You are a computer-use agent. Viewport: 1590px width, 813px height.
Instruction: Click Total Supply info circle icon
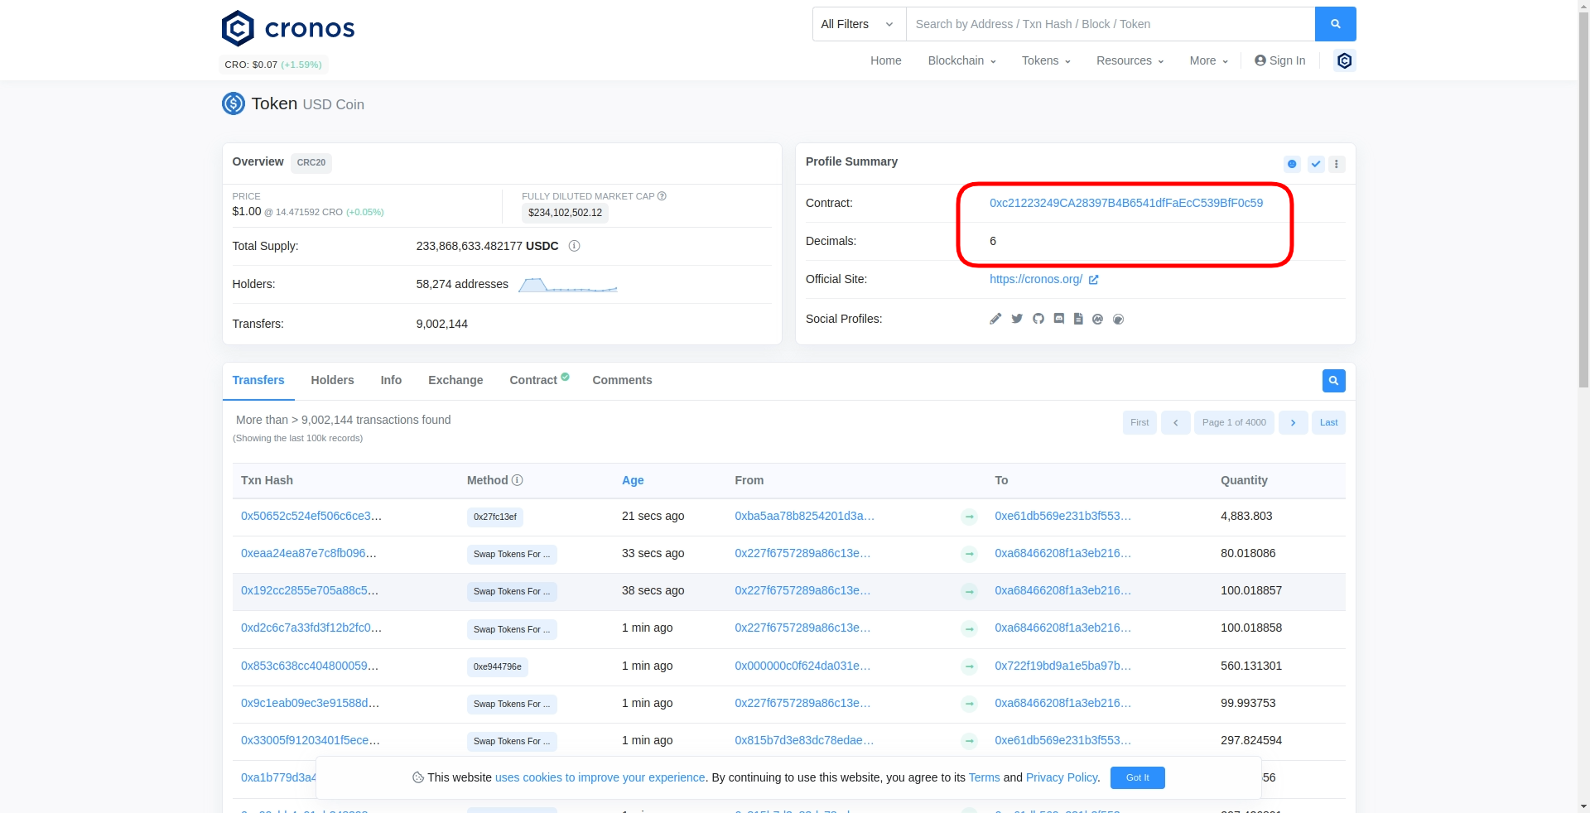tap(574, 246)
